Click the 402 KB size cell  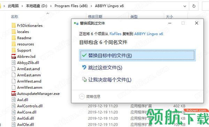coord(179,106)
